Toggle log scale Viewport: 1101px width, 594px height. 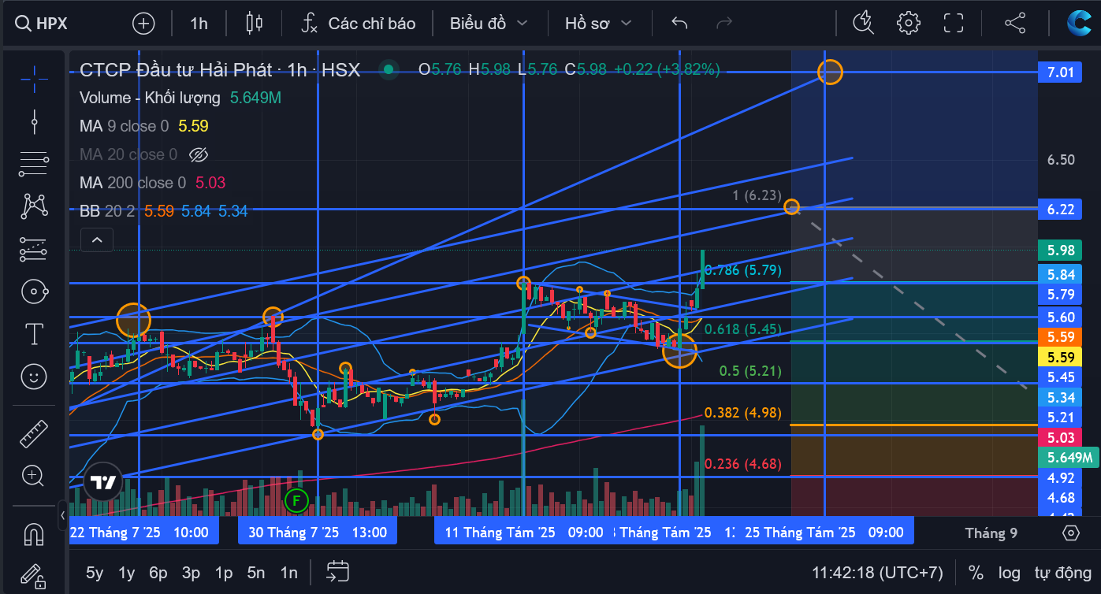[1009, 573]
